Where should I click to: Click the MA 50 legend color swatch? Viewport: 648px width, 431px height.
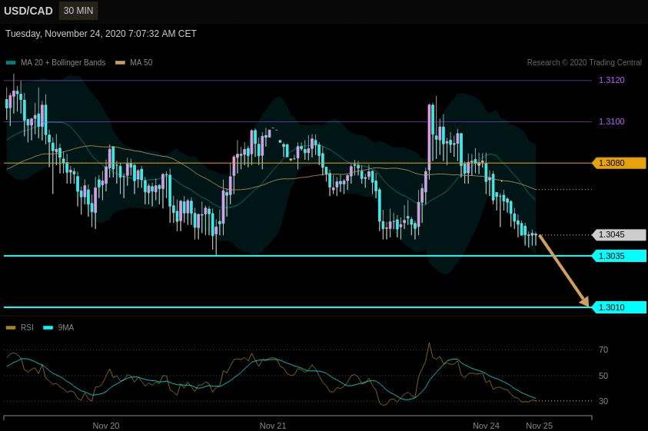click(120, 63)
